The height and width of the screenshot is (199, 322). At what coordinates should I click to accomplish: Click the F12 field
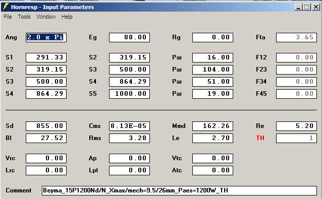[296, 57]
